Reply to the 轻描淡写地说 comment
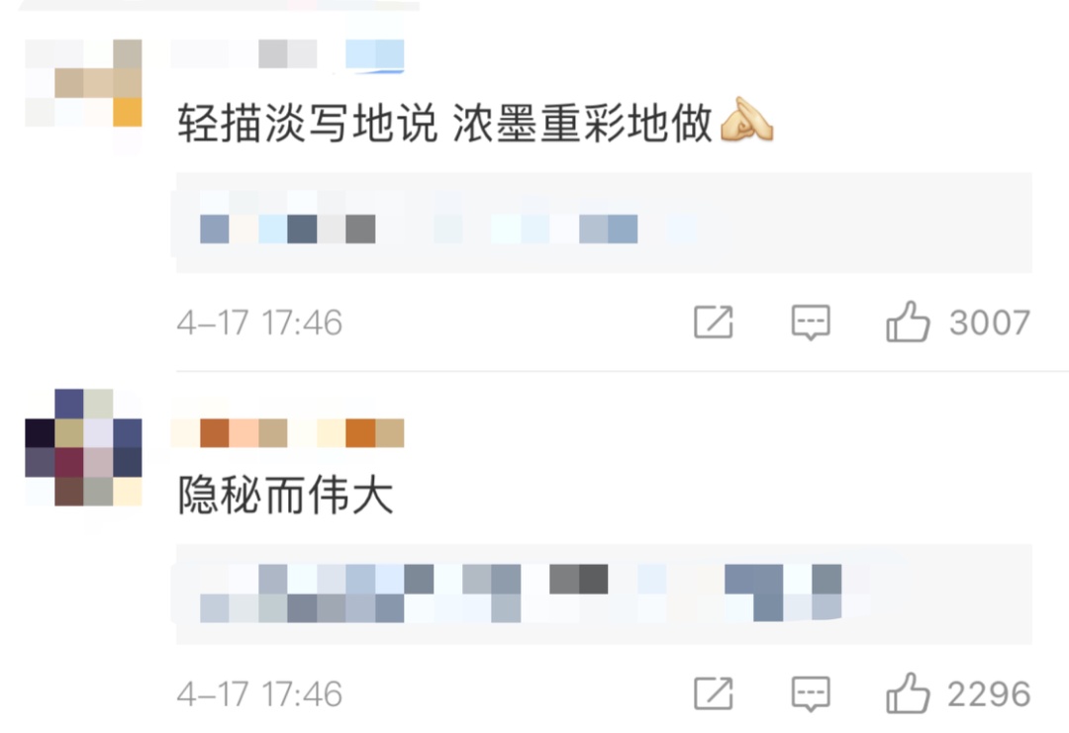 point(811,322)
